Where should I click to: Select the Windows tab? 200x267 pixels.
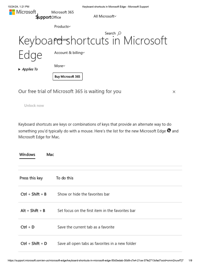[x=27, y=155]
